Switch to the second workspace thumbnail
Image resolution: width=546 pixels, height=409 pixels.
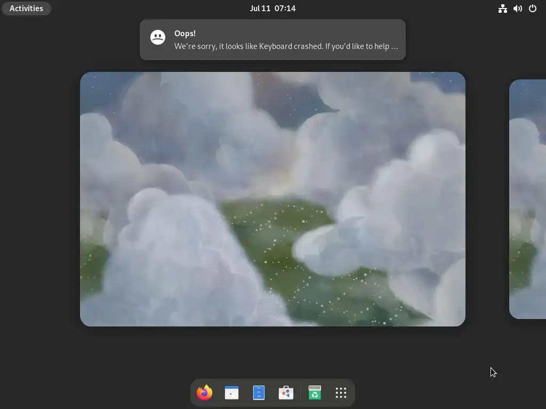[x=527, y=199]
